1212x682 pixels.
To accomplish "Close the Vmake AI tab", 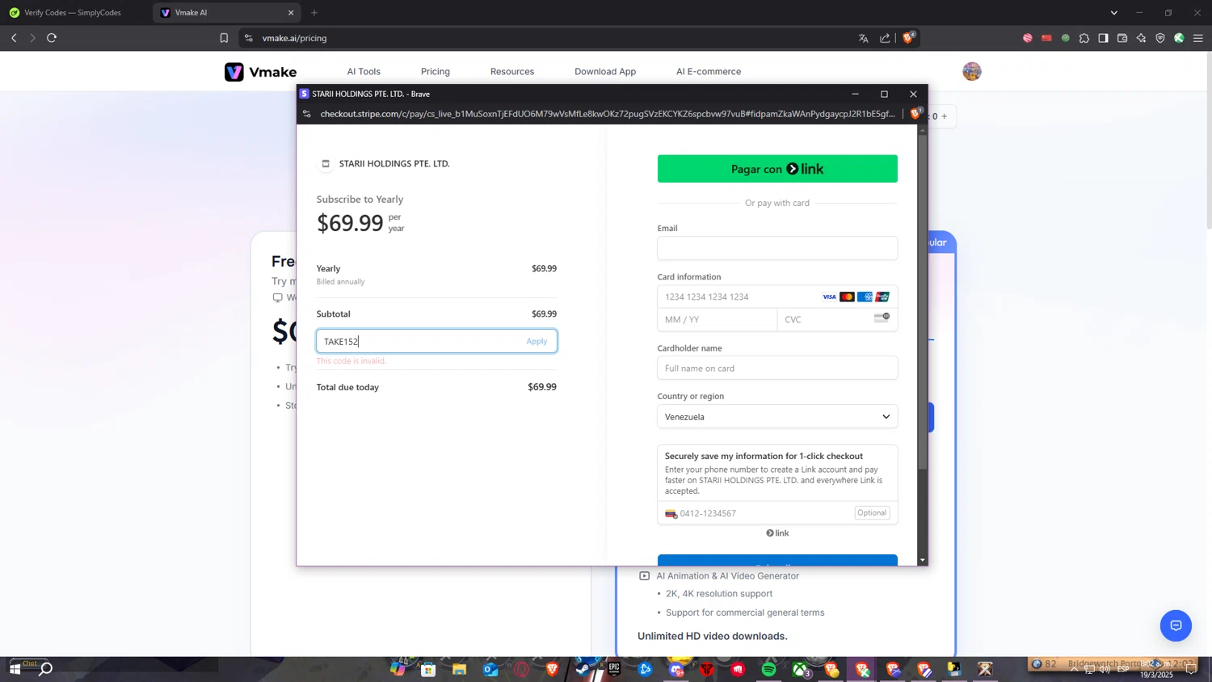I will (291, 12).
